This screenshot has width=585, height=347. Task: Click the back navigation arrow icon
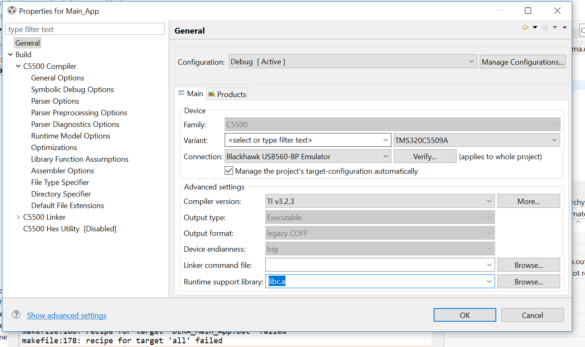click(525, 27)
